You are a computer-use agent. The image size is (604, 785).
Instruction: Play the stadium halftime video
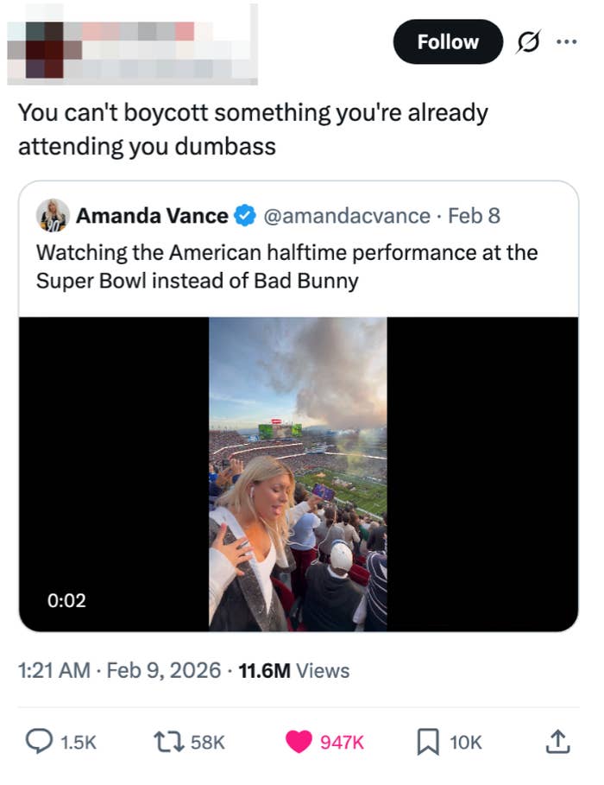point(298,473)
